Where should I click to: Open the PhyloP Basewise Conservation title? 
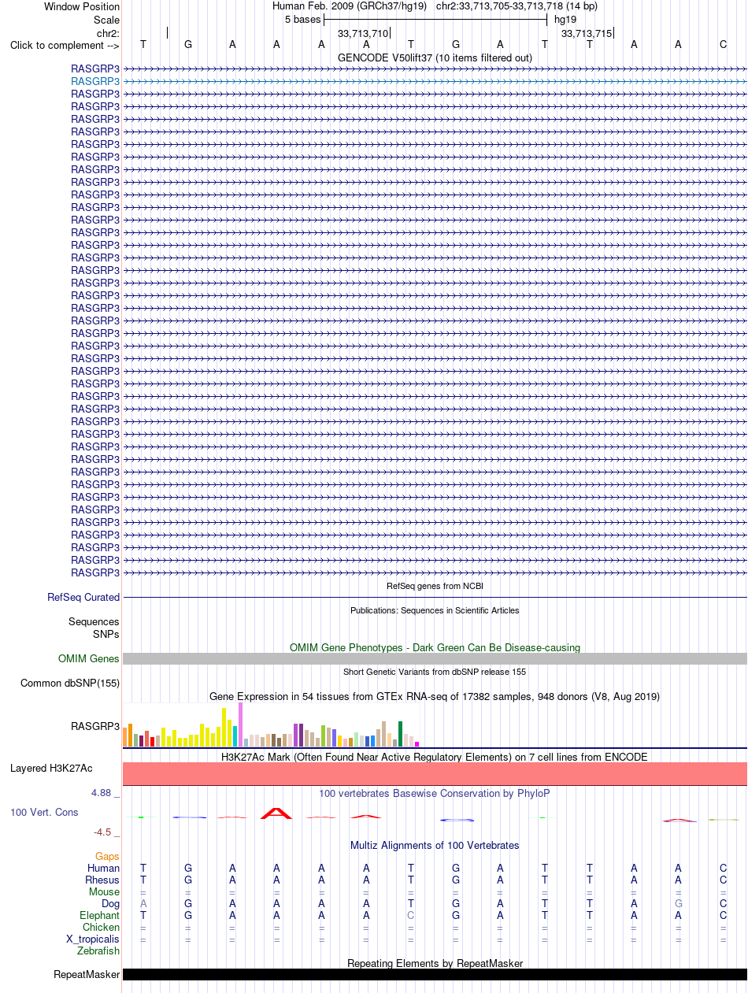pyautogui.click(x=435, y=793)
